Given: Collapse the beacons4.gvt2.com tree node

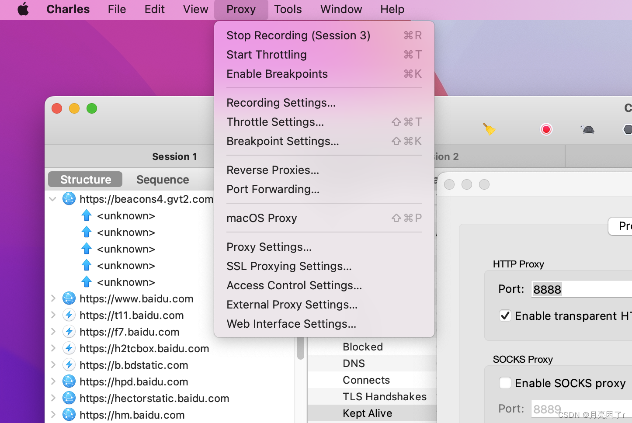Looking at the screenshot, I should [x=53, y=199].
